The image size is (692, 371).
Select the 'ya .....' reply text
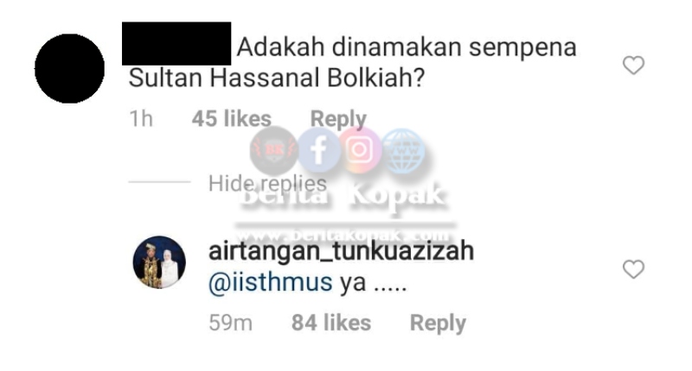tap(373, 283)
